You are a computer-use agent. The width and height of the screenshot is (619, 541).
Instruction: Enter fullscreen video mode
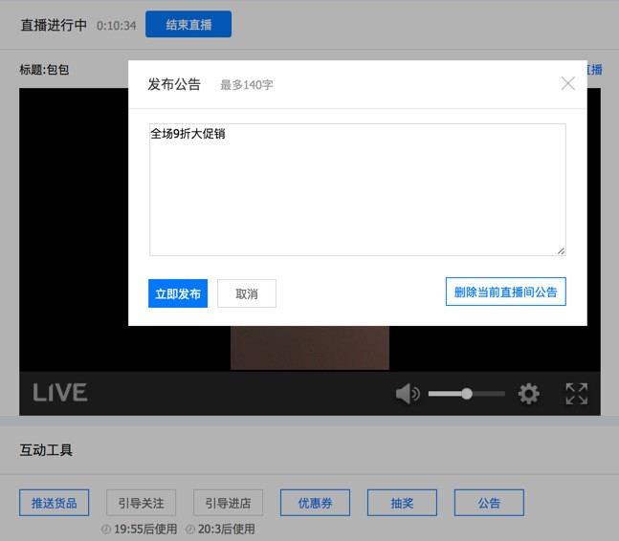pos(576,394)
